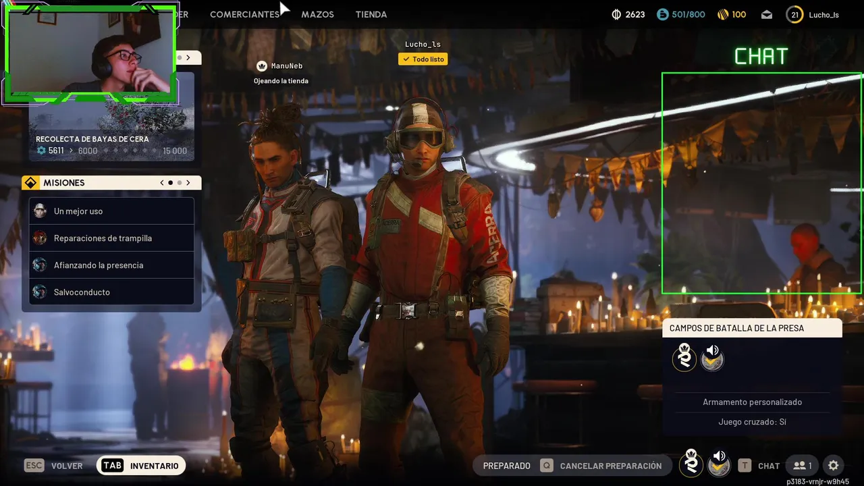Screen dimensions: 864x486
Task: Click the TAB key icon
Action: tap(113, 466)
